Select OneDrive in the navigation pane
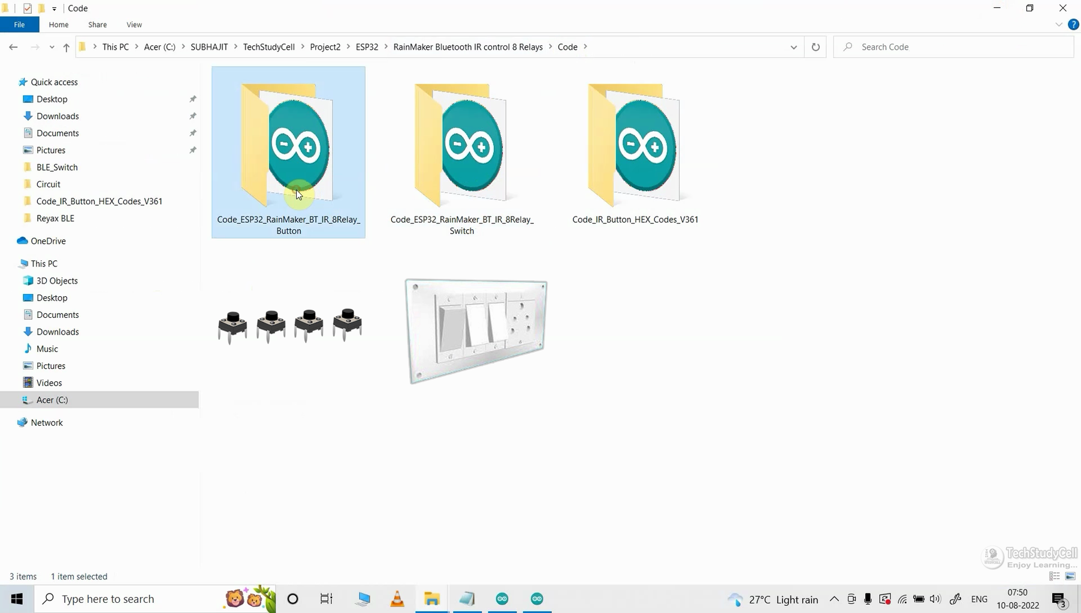1081x613 pixels. tap(48, 241)
